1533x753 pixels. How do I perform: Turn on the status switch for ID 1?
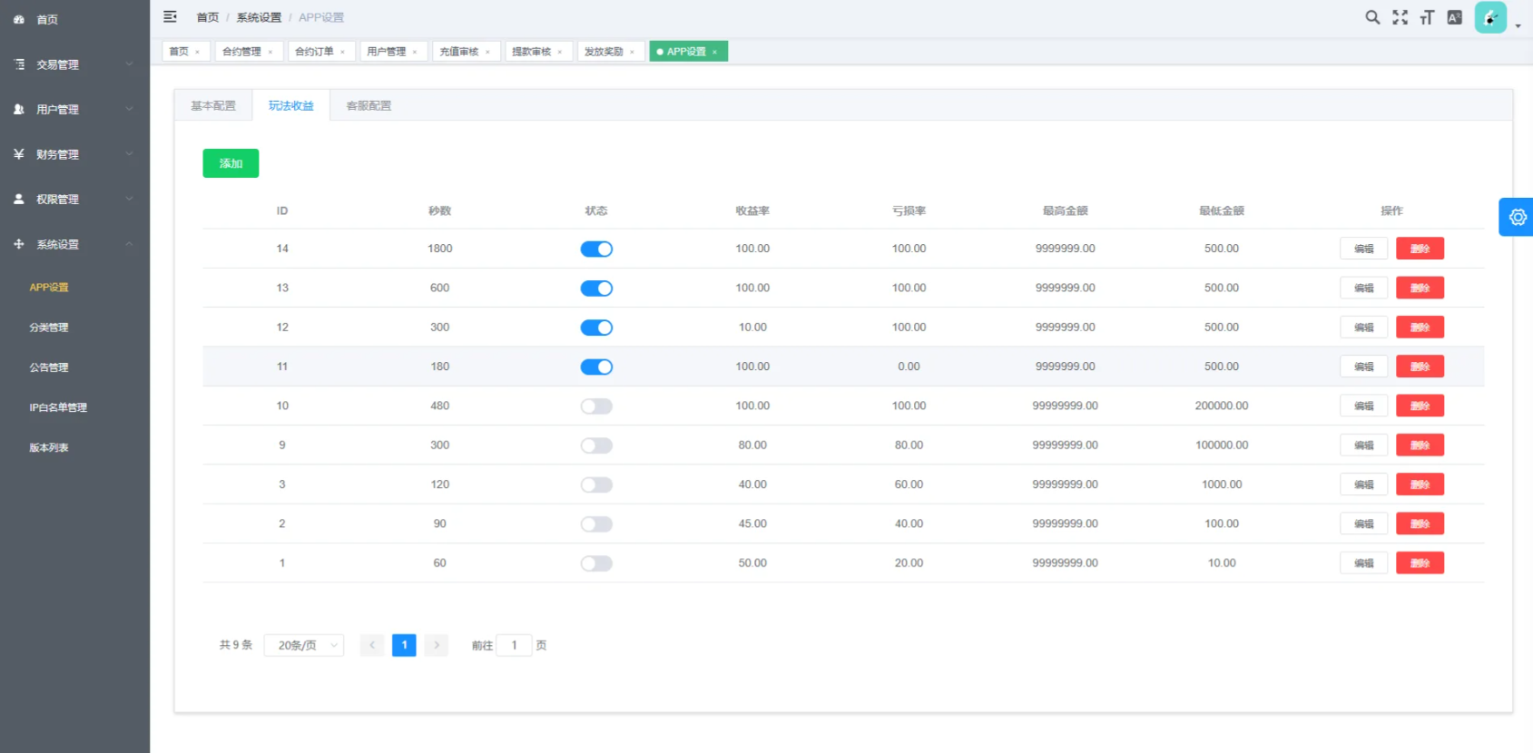[x=596, y=563]
